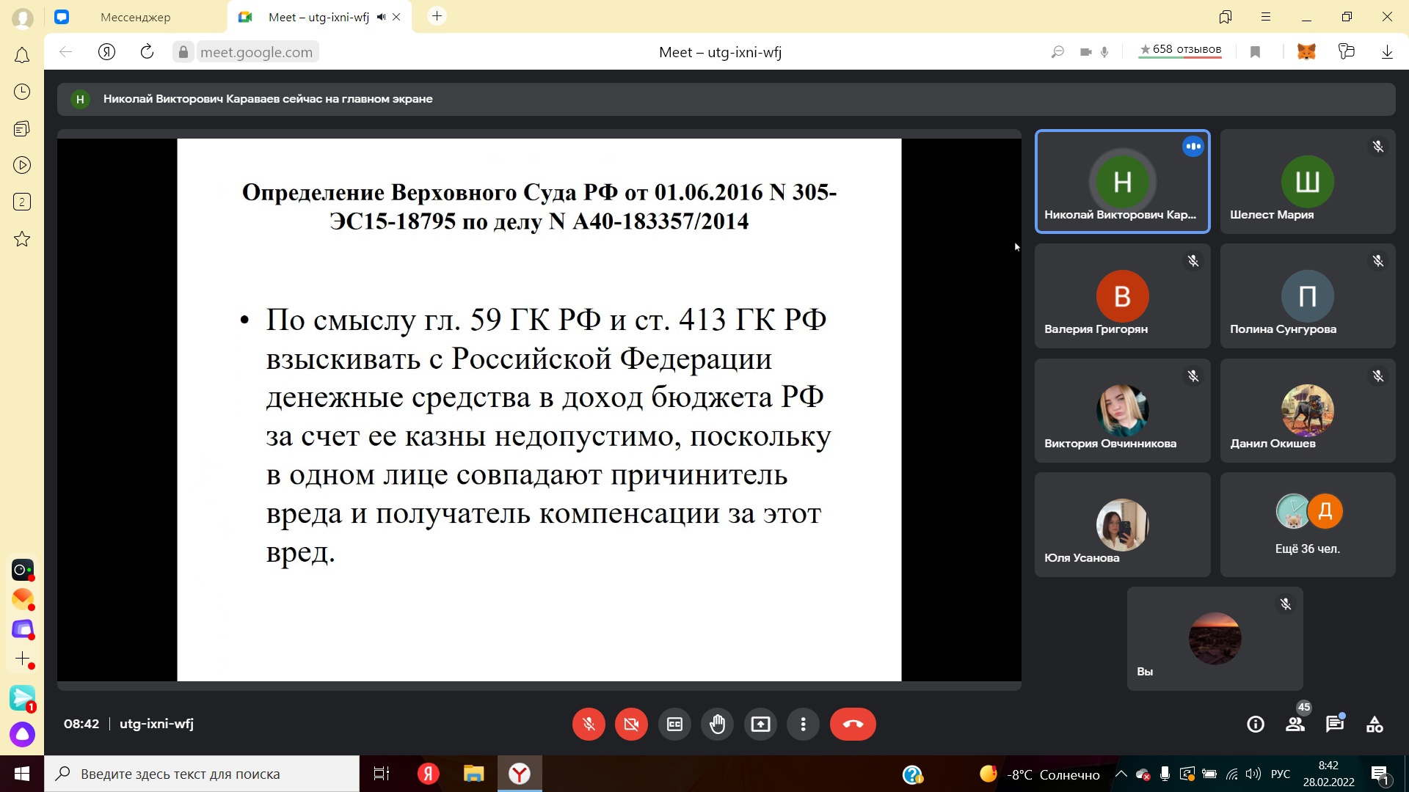Bookmark this page
The image size is (1409, 792).
[x=1255, y=52]
